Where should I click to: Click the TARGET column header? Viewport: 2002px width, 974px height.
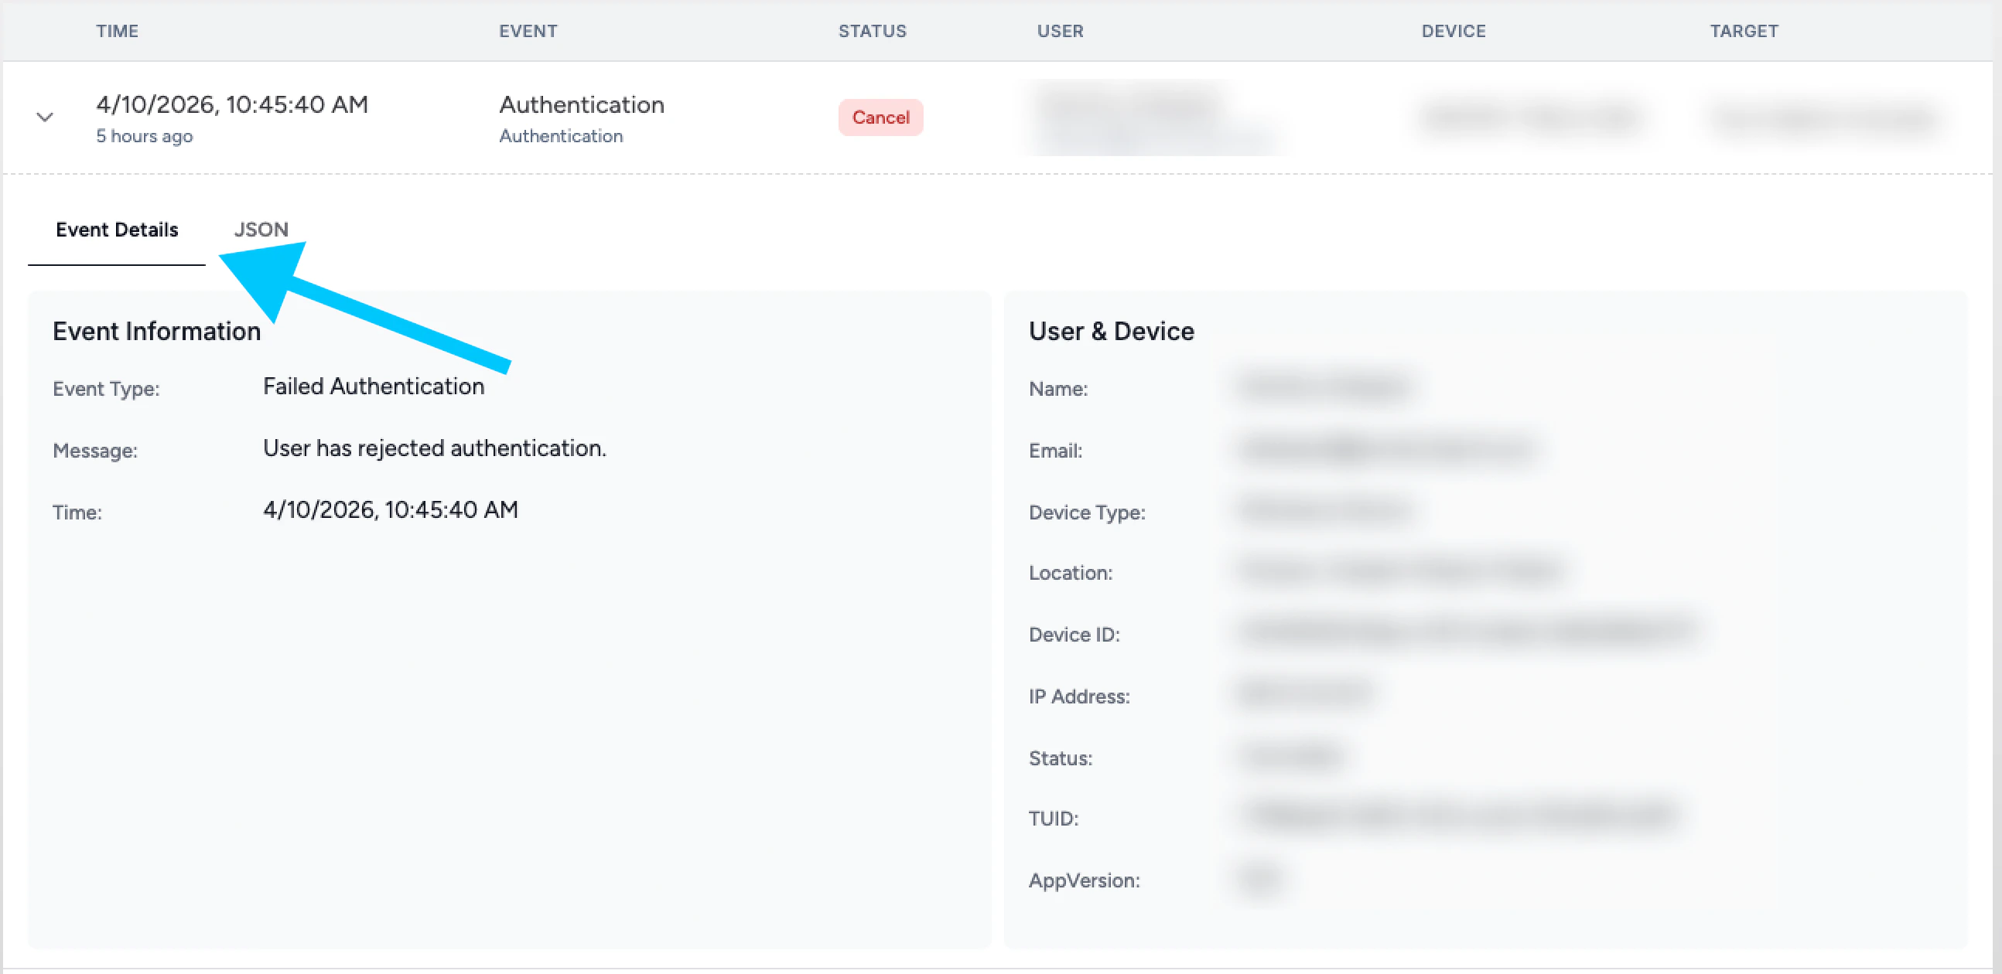[1743, 31]
